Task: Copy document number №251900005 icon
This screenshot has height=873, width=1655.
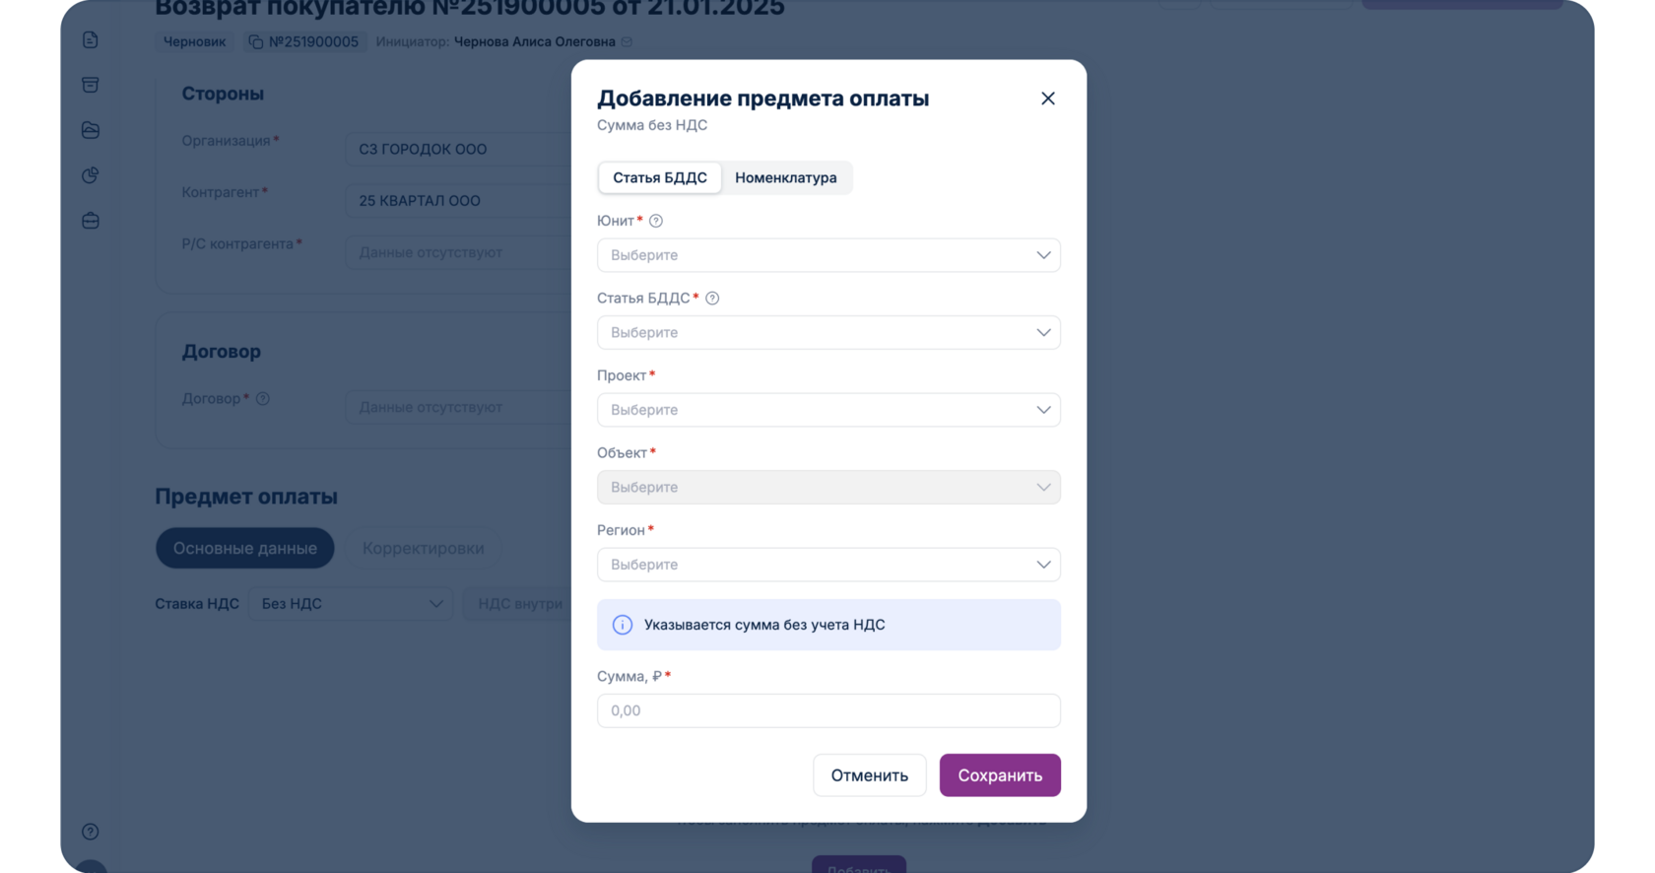Action: click(256, 42)
